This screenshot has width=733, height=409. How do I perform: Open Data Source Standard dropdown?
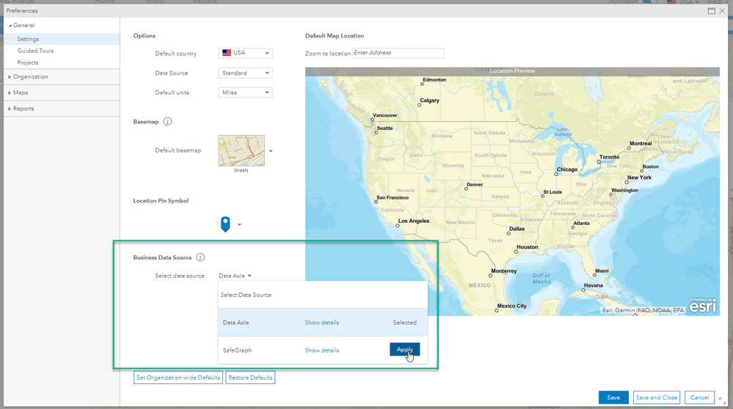click(x=245, y=73)
